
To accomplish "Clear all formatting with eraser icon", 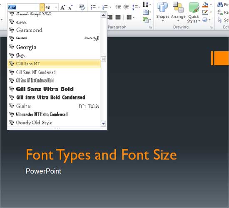I will point(82,7).
